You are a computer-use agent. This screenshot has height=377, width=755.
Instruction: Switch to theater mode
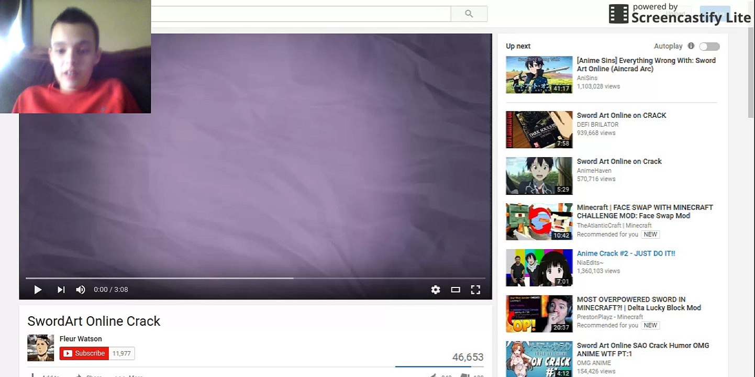pyautogui.click(x=456, y=290)
